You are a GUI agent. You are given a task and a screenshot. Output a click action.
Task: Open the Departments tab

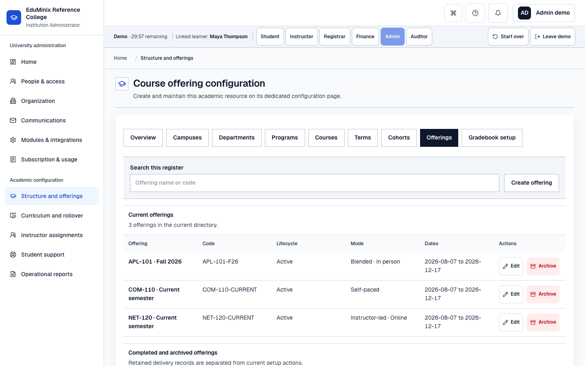237,138
